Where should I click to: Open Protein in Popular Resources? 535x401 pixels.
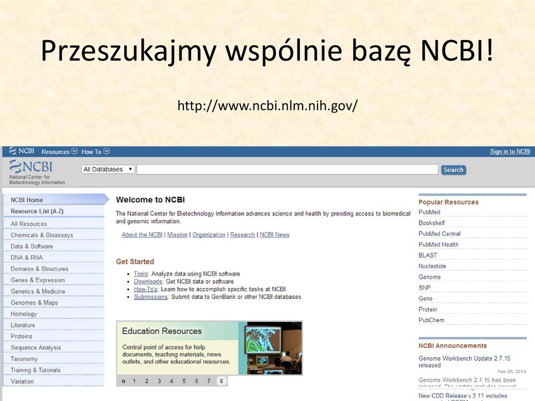point(428,310)
